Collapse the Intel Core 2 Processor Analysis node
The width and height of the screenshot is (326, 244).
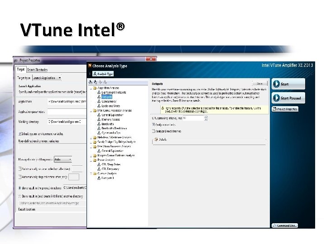[x=91, y=111]
